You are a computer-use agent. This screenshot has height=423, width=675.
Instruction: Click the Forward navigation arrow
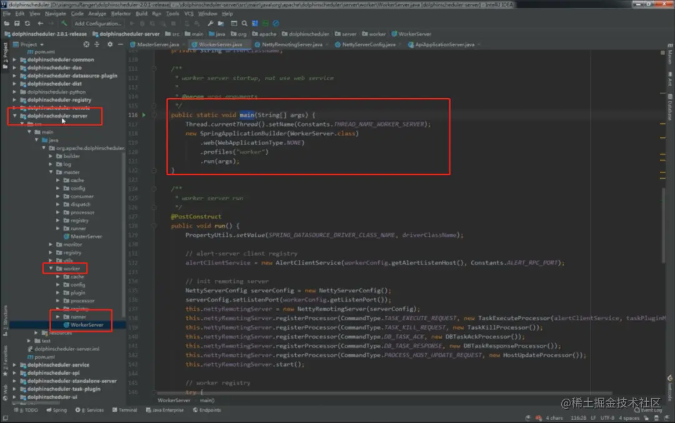pyautogui.click(x=51, y=23)
